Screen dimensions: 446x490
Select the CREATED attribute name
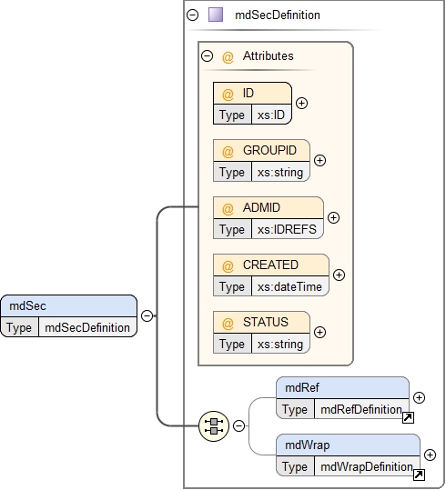(270, 265)
